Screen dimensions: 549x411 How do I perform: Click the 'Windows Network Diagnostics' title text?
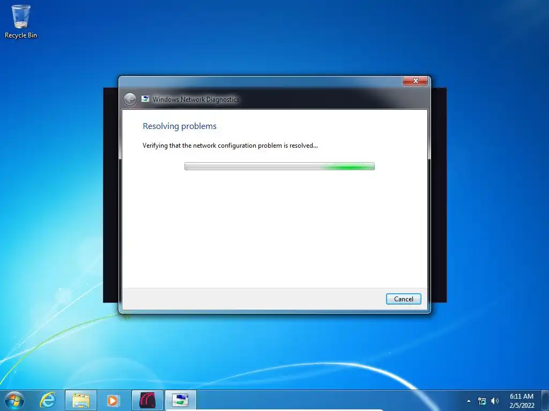pos(196,99)
